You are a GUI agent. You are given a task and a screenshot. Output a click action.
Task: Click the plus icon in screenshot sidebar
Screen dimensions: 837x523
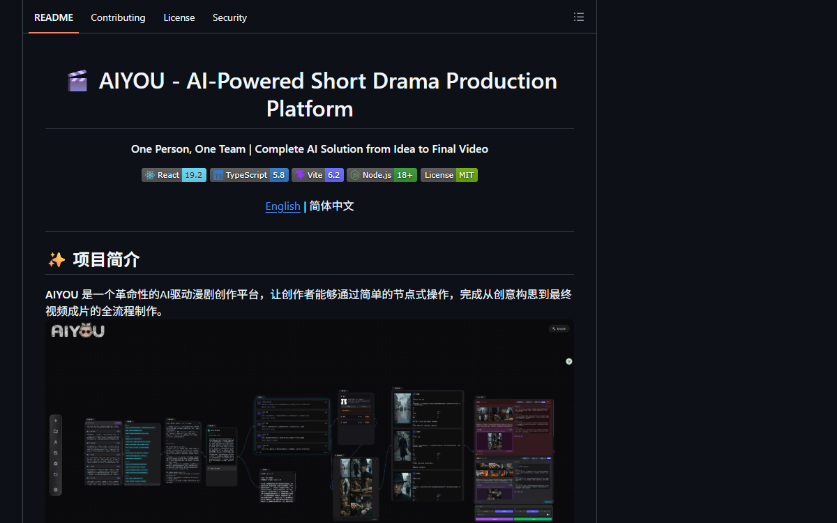56,420
